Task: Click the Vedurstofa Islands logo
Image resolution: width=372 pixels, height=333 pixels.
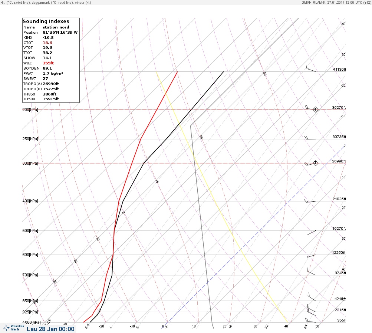Action: click(x=13, y=328)
